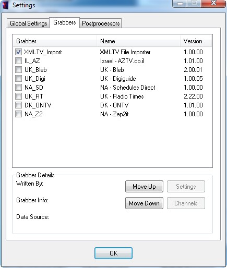Confirm with the OK button
Image resolution: width=227 pixels, height=268 pixels.
tap(113, 253)
